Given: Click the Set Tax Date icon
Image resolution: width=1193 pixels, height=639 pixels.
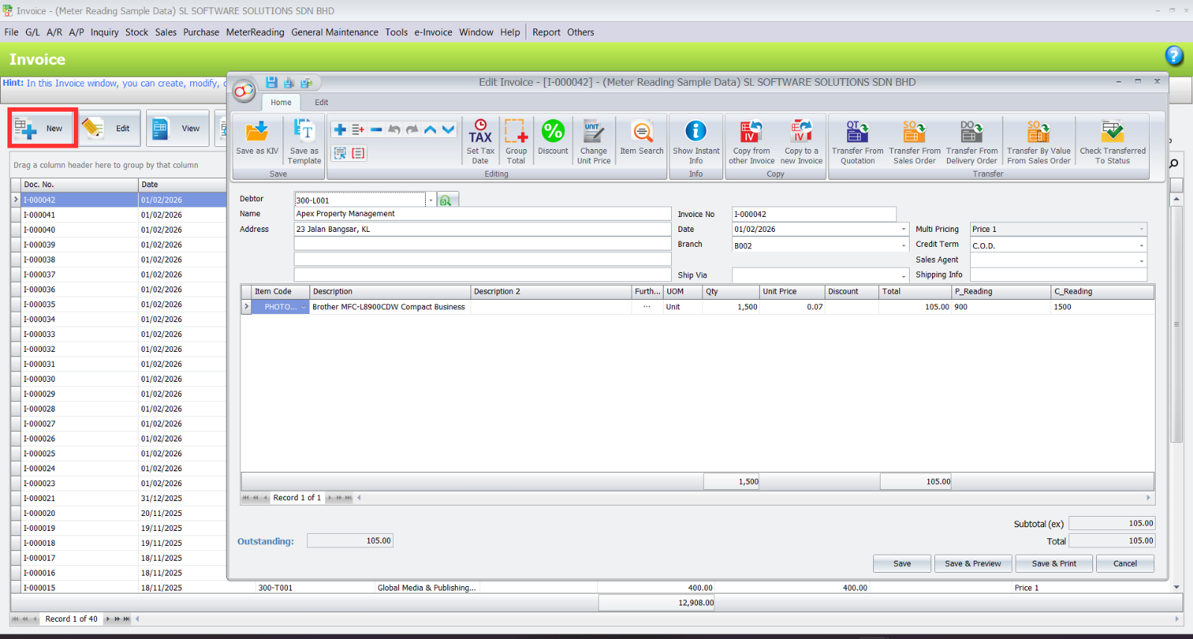Looking at the screenshot, I should coord(480,133).
